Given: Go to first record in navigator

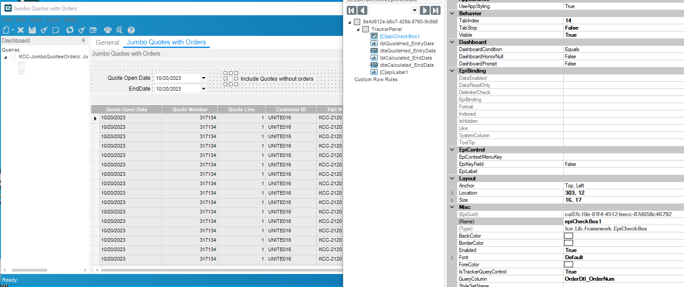Looking at the screenshot, I should 352,10.
